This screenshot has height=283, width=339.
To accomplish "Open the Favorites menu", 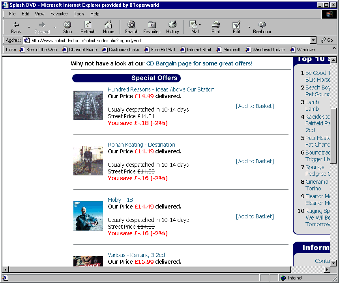I will pyautogui.click(x=59, y=14).
